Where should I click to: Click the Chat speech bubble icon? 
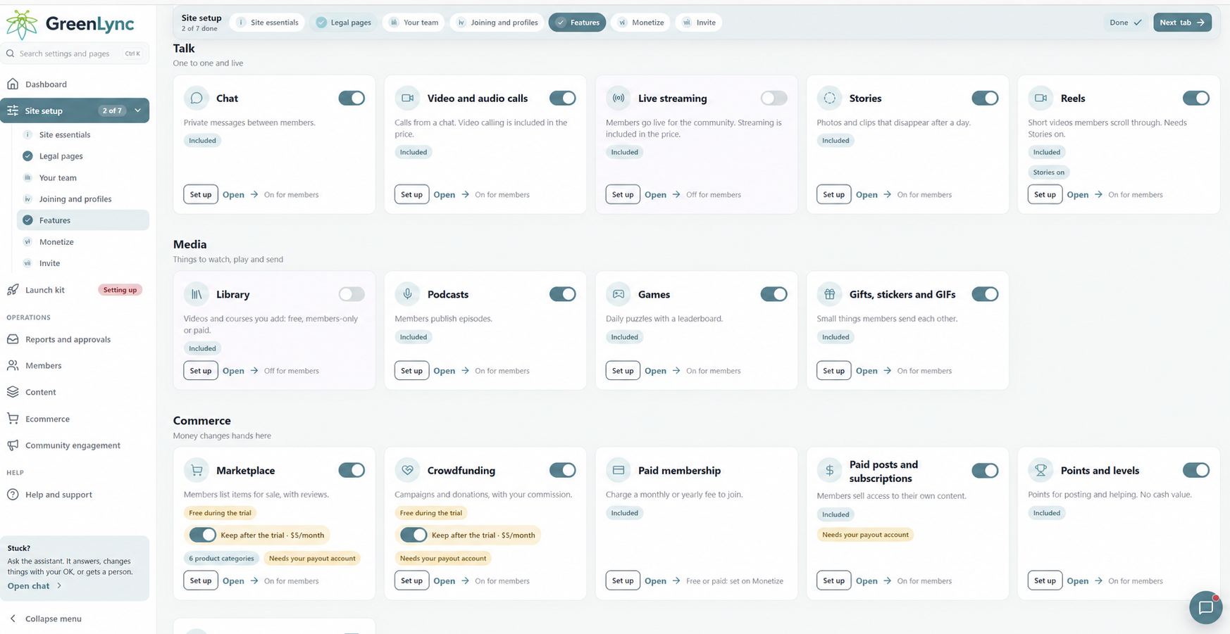pos(197,99)
